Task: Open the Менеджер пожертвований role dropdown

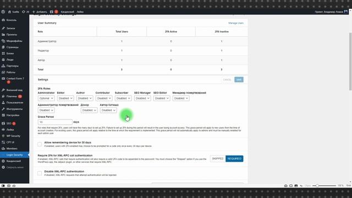Action: click(x=181, y=98)
